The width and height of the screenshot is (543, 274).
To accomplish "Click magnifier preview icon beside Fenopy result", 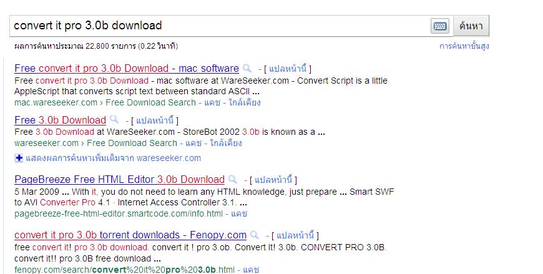I will [255, 235].
